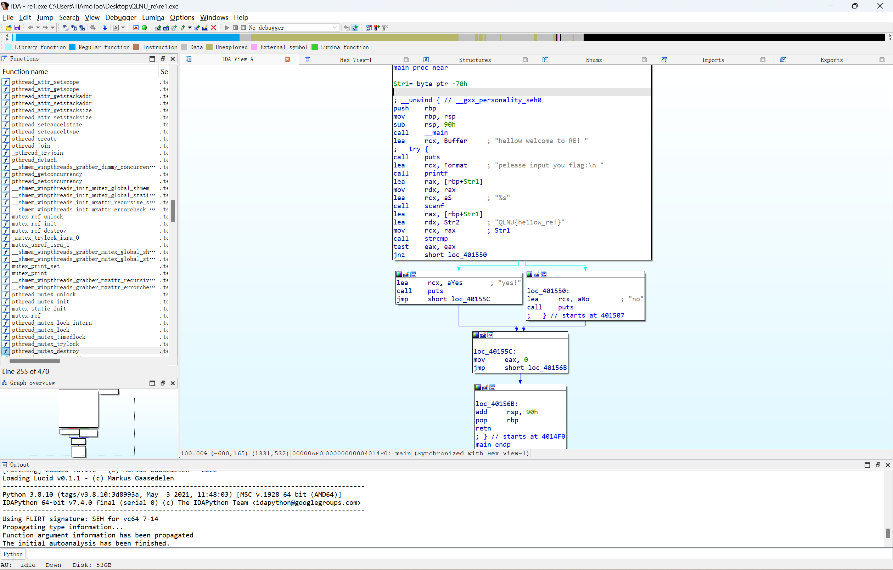
Task: Click the green circle toolbar icon
Action: point(144,27)
